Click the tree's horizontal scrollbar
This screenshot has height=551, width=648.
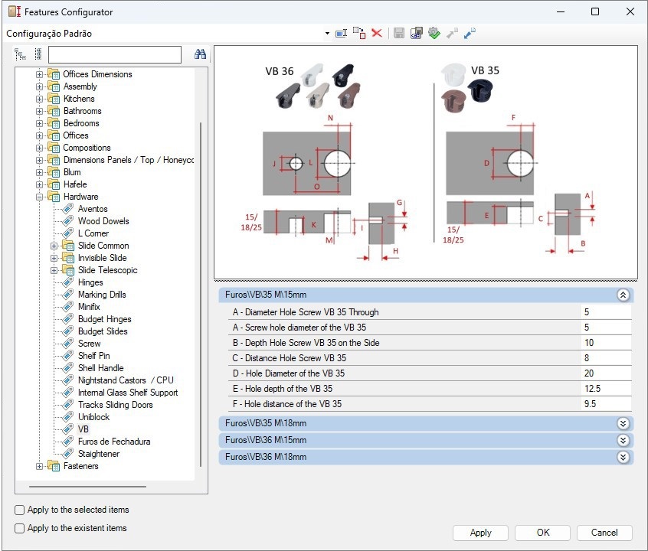tap(87, 487)
